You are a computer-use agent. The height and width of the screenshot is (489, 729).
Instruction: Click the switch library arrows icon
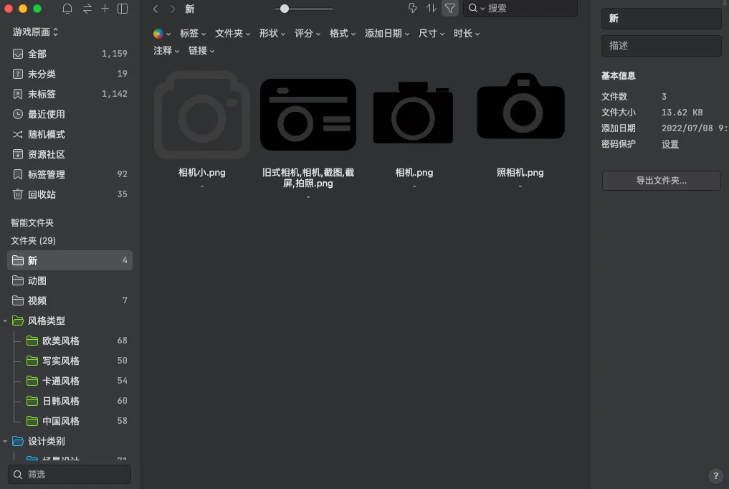[x=87, y=9]
